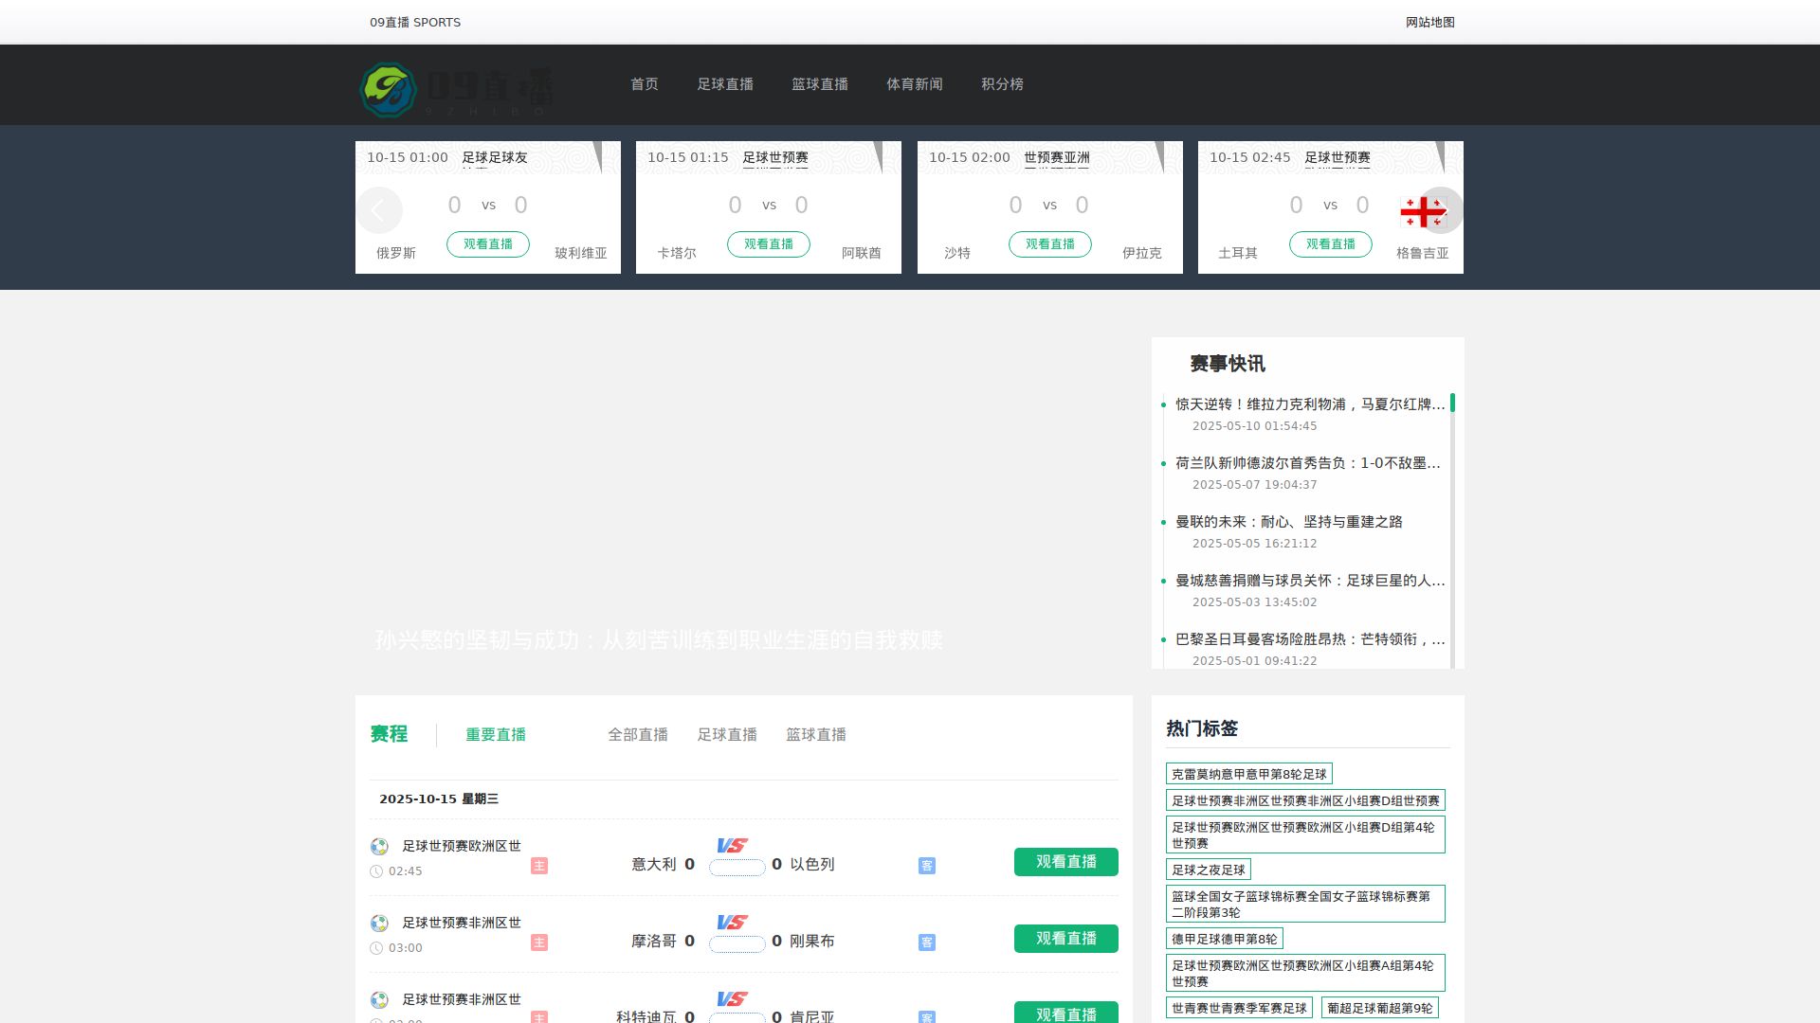Viewport: 1820px width, 1023px height.
Task: Click the news item about 曼联的未来
Action: click(1289, 522)
